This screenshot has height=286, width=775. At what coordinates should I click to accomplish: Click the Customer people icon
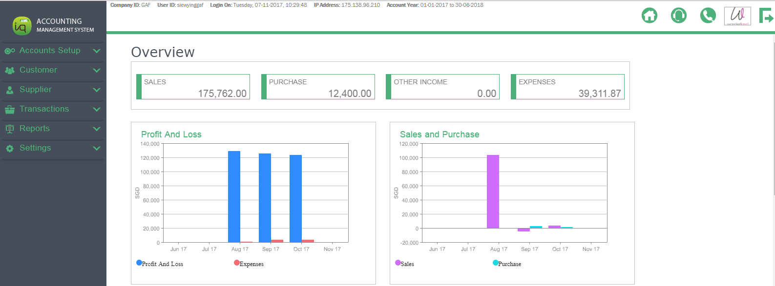(10, 70)
